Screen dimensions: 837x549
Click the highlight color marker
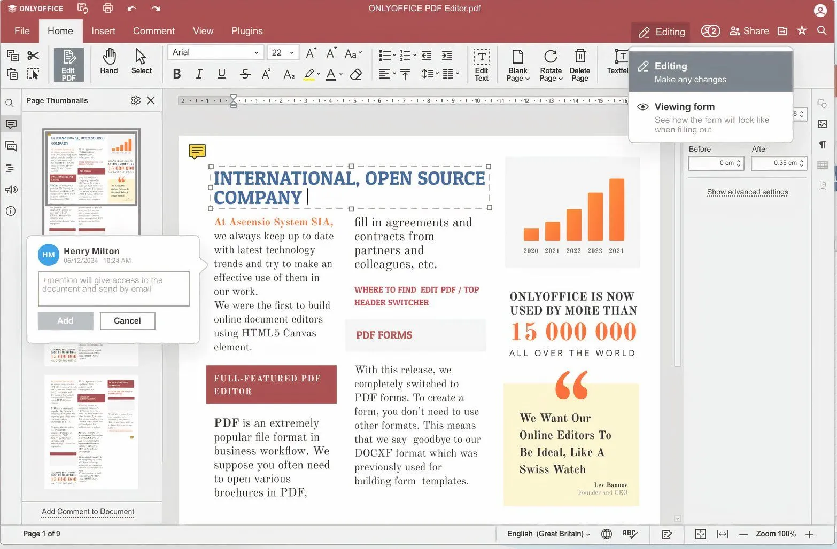309,74
